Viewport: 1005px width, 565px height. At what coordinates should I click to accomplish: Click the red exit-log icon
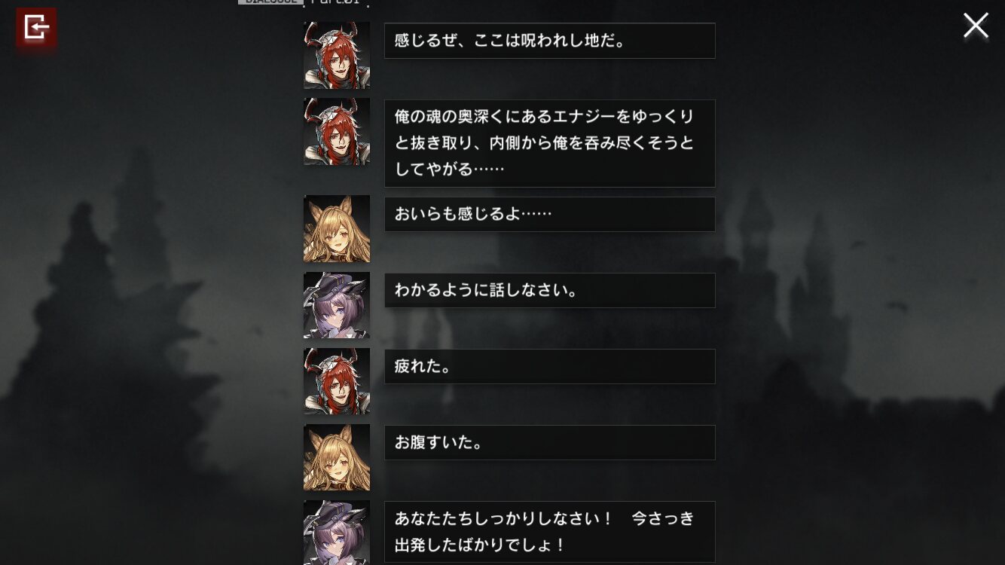pyautogui.click(x=36, y=28)
